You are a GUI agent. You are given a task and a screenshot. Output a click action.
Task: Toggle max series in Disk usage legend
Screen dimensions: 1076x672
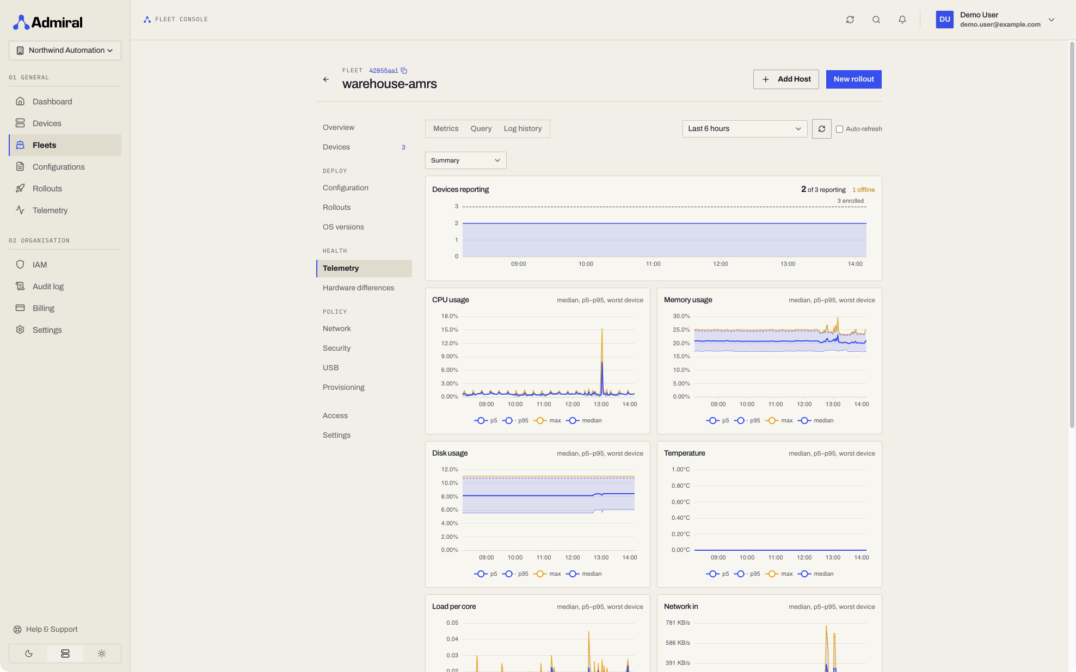tap(547, 574)
